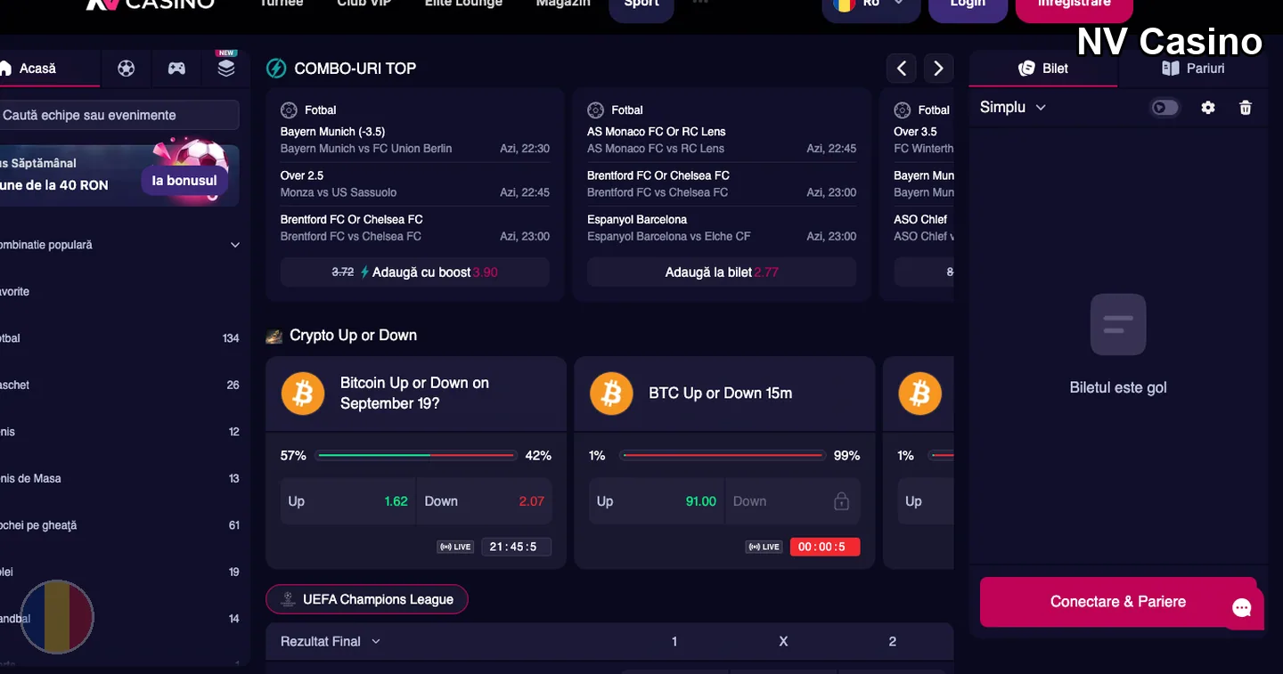Click the Bitcoin icon for September 19 market
Image resolution: width=1283 pixels, height=674 pixels.
[x=303, y=394]
